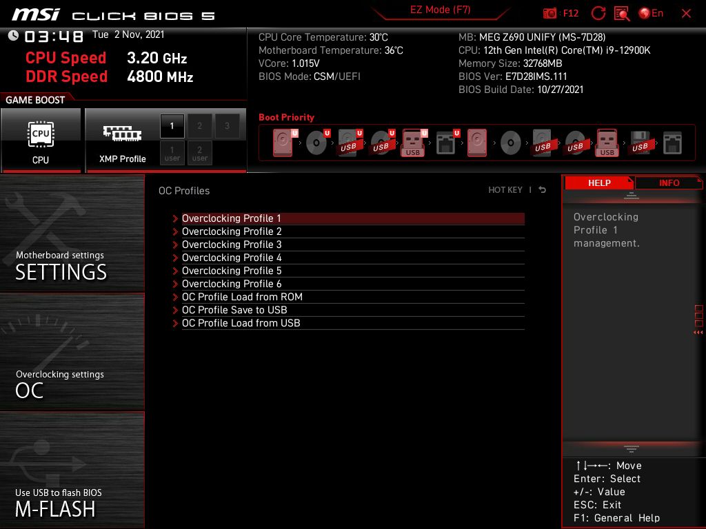Enable XMP profile 1
Viewport: 706px width, 529px height.
tap(172, 126)
